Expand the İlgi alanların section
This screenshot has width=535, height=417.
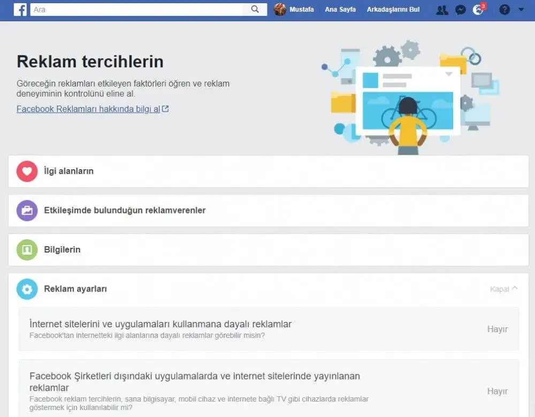(269, 171)
